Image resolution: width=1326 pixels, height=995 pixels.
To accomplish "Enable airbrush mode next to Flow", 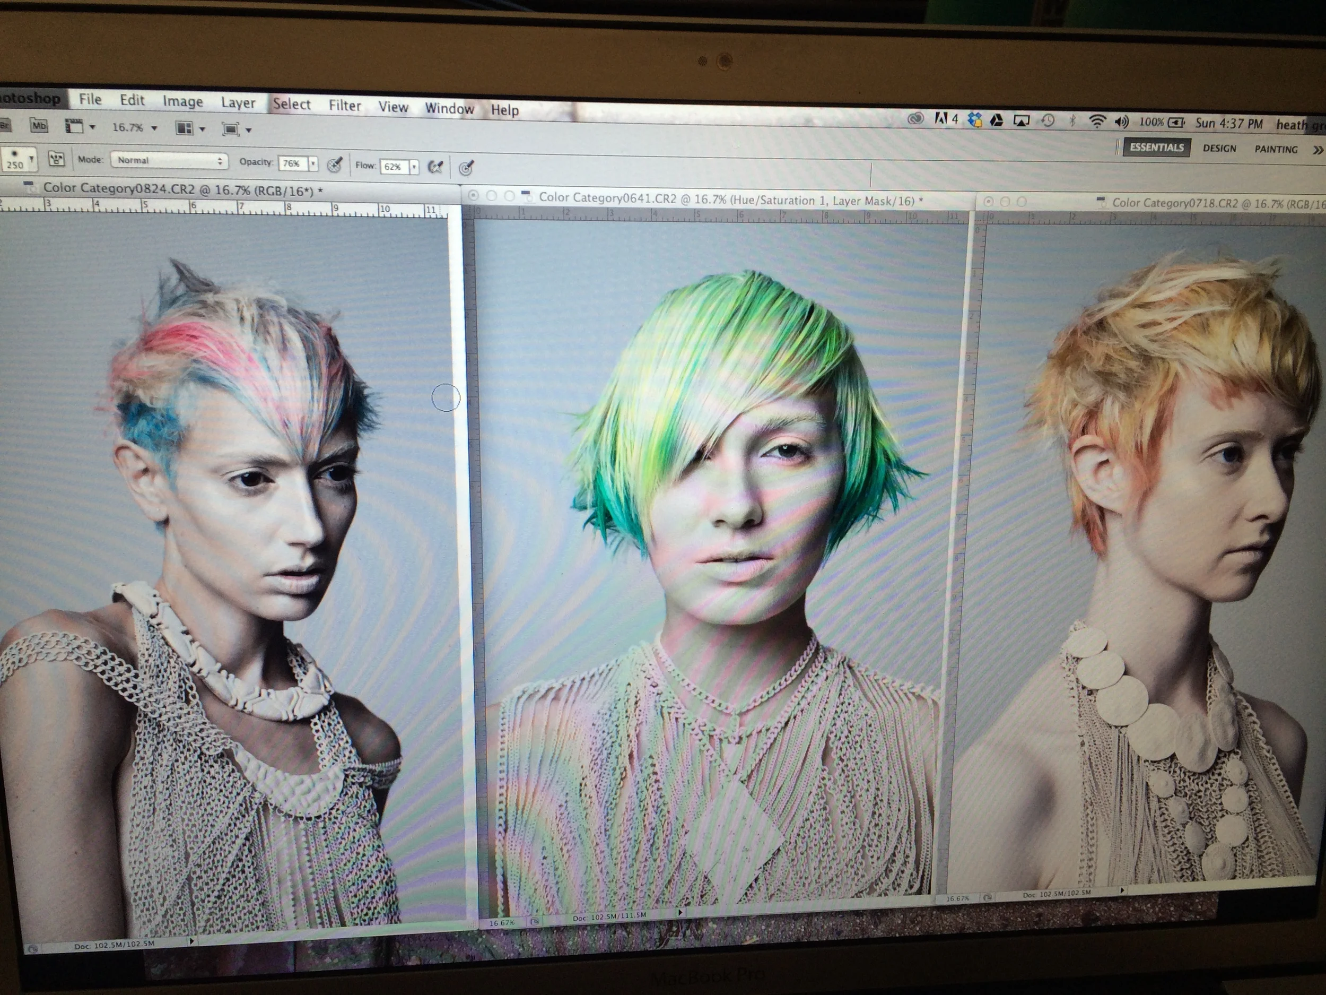I will [436, 167].
